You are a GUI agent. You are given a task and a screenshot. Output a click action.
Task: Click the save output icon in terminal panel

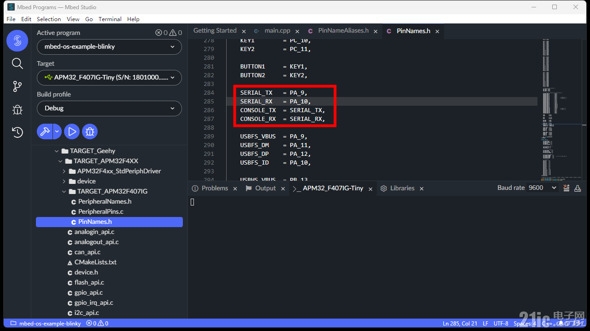578,188
